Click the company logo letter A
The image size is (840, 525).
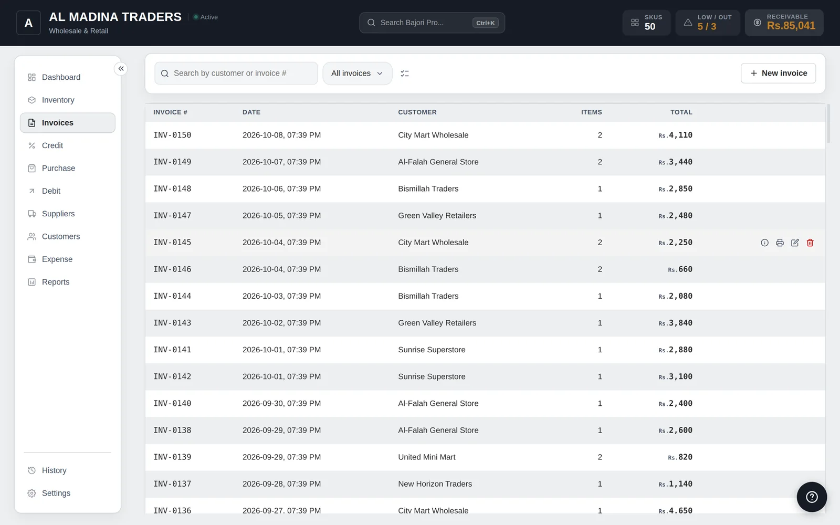coord(28,23)
